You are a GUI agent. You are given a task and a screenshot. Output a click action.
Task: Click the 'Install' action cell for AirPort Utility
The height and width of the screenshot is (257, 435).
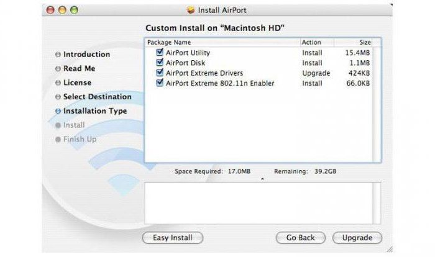click(312, 53)
